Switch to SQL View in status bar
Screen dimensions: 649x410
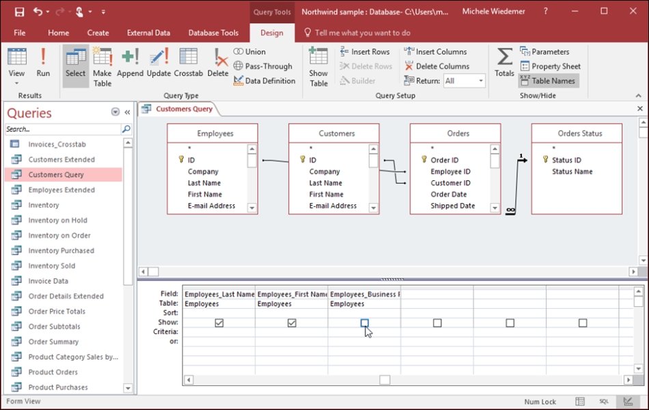(x=604, y=401)
